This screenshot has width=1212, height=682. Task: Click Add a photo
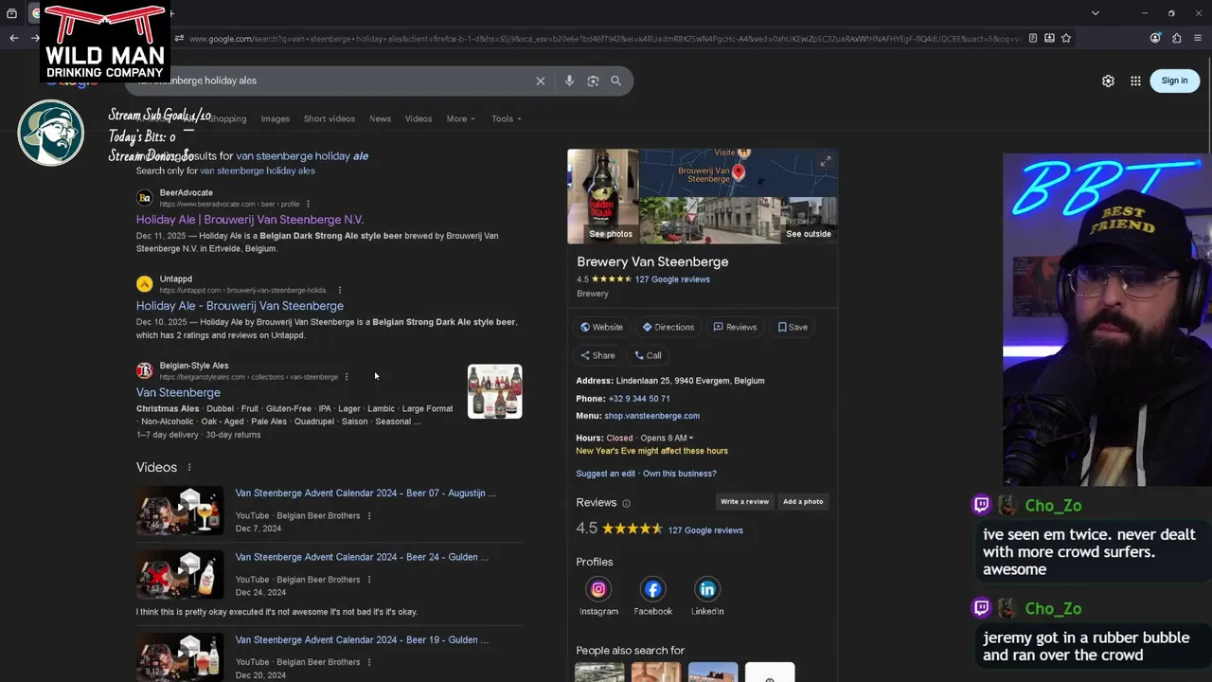coord(803,502)
